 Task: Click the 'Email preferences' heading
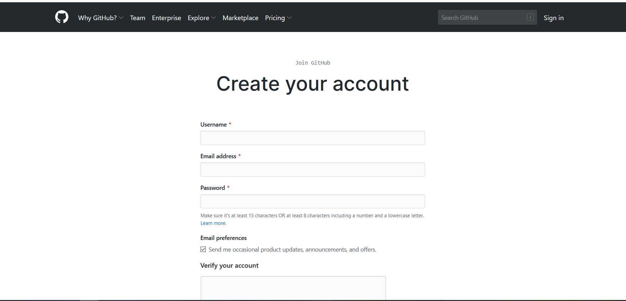(x=224, y=238)
